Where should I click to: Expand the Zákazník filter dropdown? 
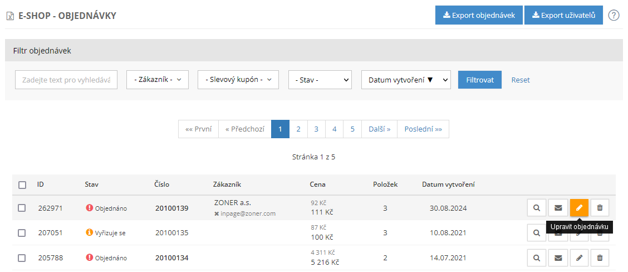(x=158, y=80)
